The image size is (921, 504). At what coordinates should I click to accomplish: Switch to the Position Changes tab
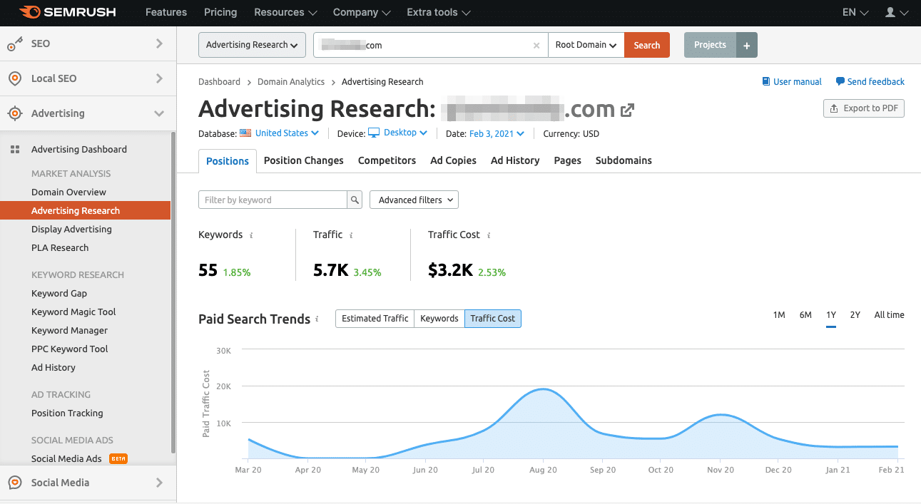pos(304,161)
